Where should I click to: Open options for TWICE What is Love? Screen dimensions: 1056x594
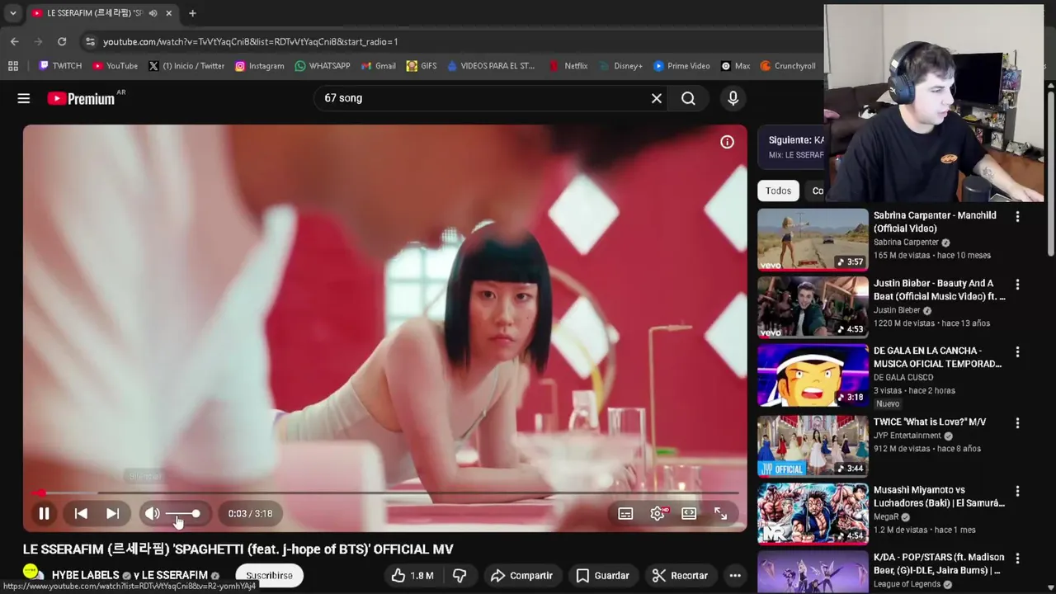coord(1017,422)
